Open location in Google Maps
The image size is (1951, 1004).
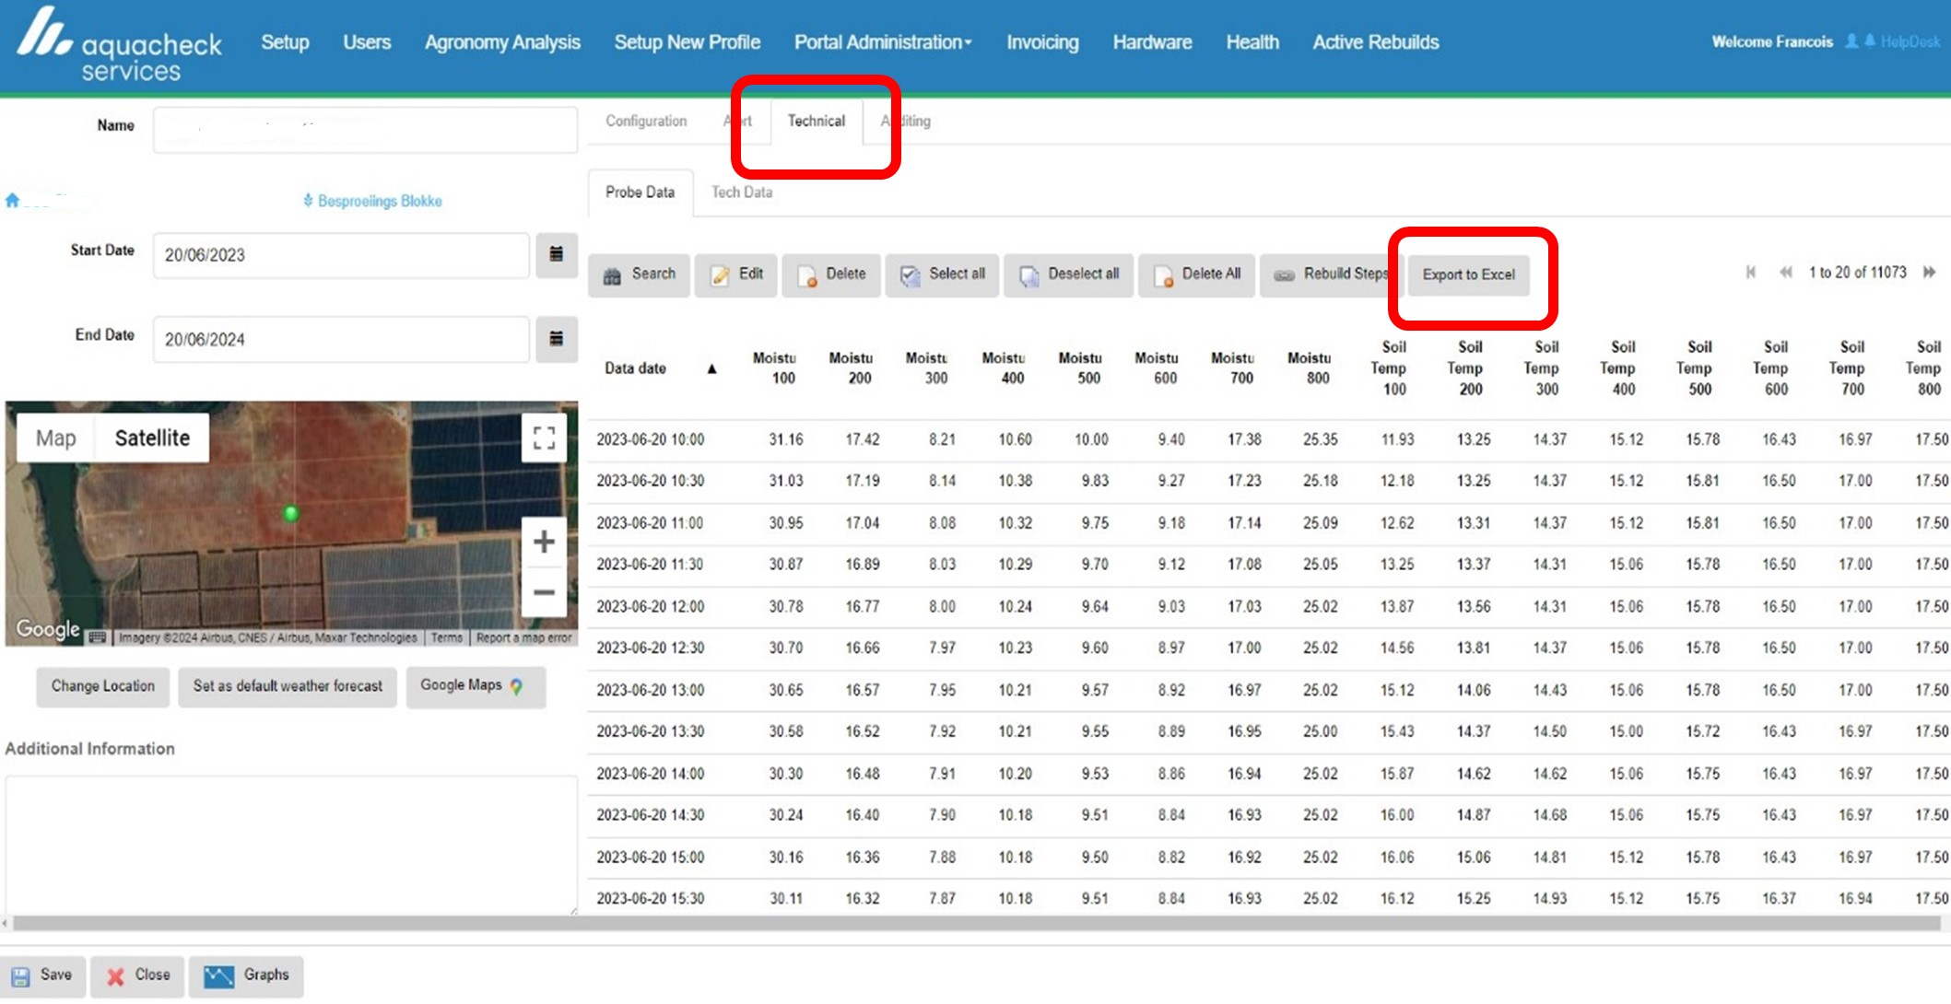pyautogui.click(x=476, y=686)
